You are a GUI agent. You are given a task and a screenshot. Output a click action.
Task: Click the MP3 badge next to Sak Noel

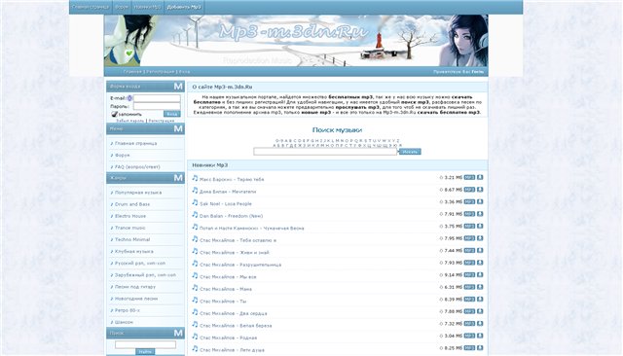click(x=469, y=201)
